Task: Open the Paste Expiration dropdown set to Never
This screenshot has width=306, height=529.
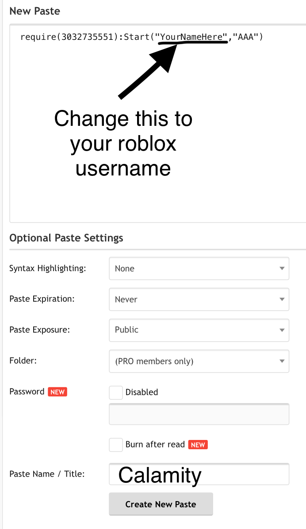Action: 199,300
